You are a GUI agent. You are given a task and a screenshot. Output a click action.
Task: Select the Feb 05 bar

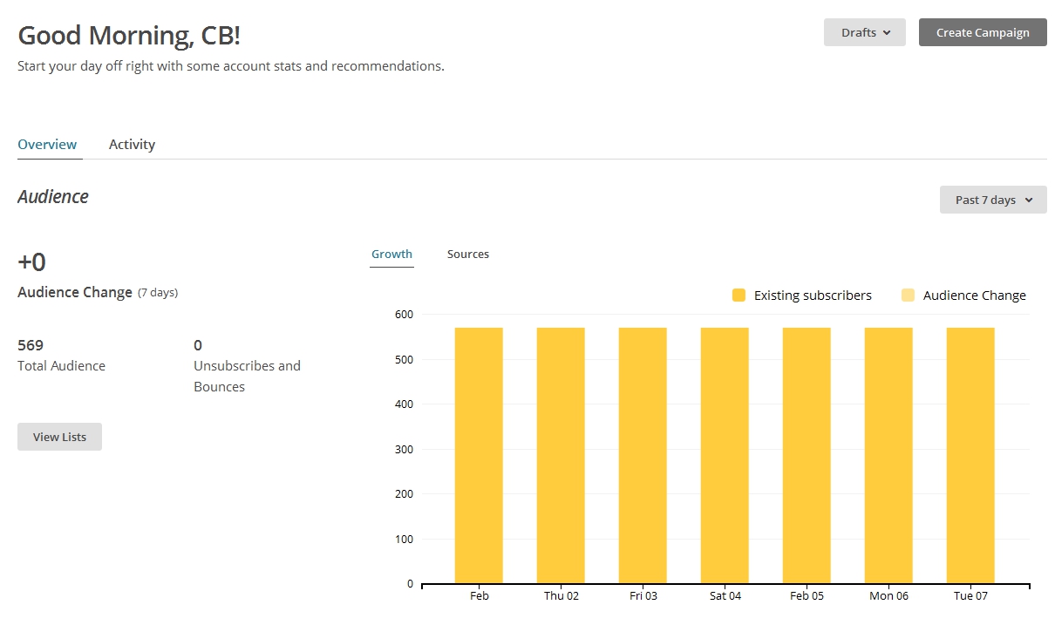tap(807, 455)
